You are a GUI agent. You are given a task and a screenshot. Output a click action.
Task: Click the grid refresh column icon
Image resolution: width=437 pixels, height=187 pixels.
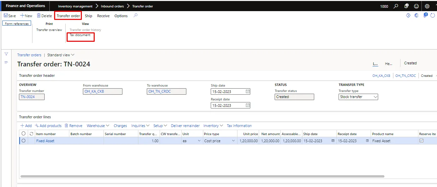pos(31,134)
